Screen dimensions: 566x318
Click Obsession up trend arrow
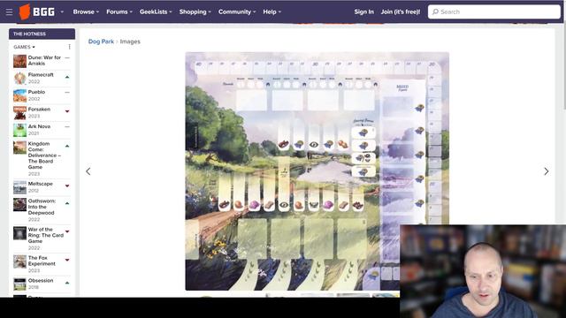tap(67, 283)
